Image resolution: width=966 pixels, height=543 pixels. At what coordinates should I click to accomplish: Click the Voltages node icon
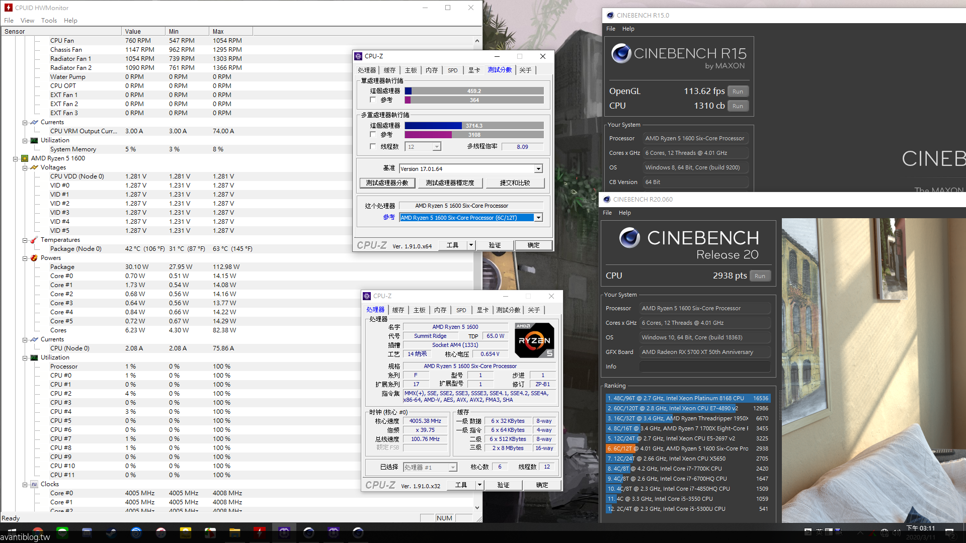(34, 167)
